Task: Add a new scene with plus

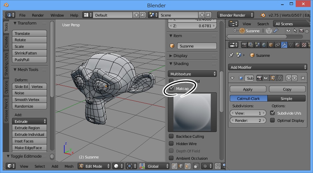Action: (x=202, y=15)
